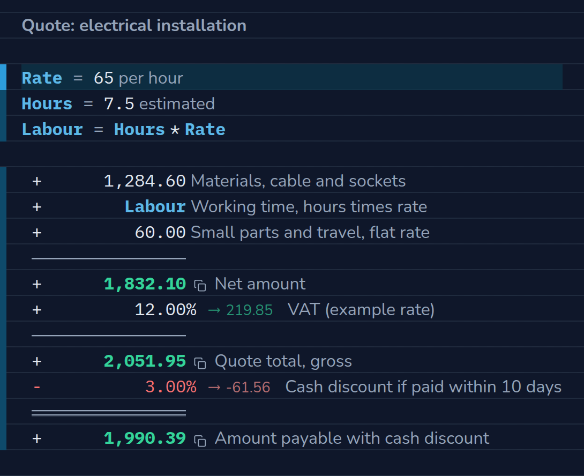This screenshot has width=584, height=476.
Task: Click 'Amount payable with cash discount' label
Action: [x=352, y=438]
